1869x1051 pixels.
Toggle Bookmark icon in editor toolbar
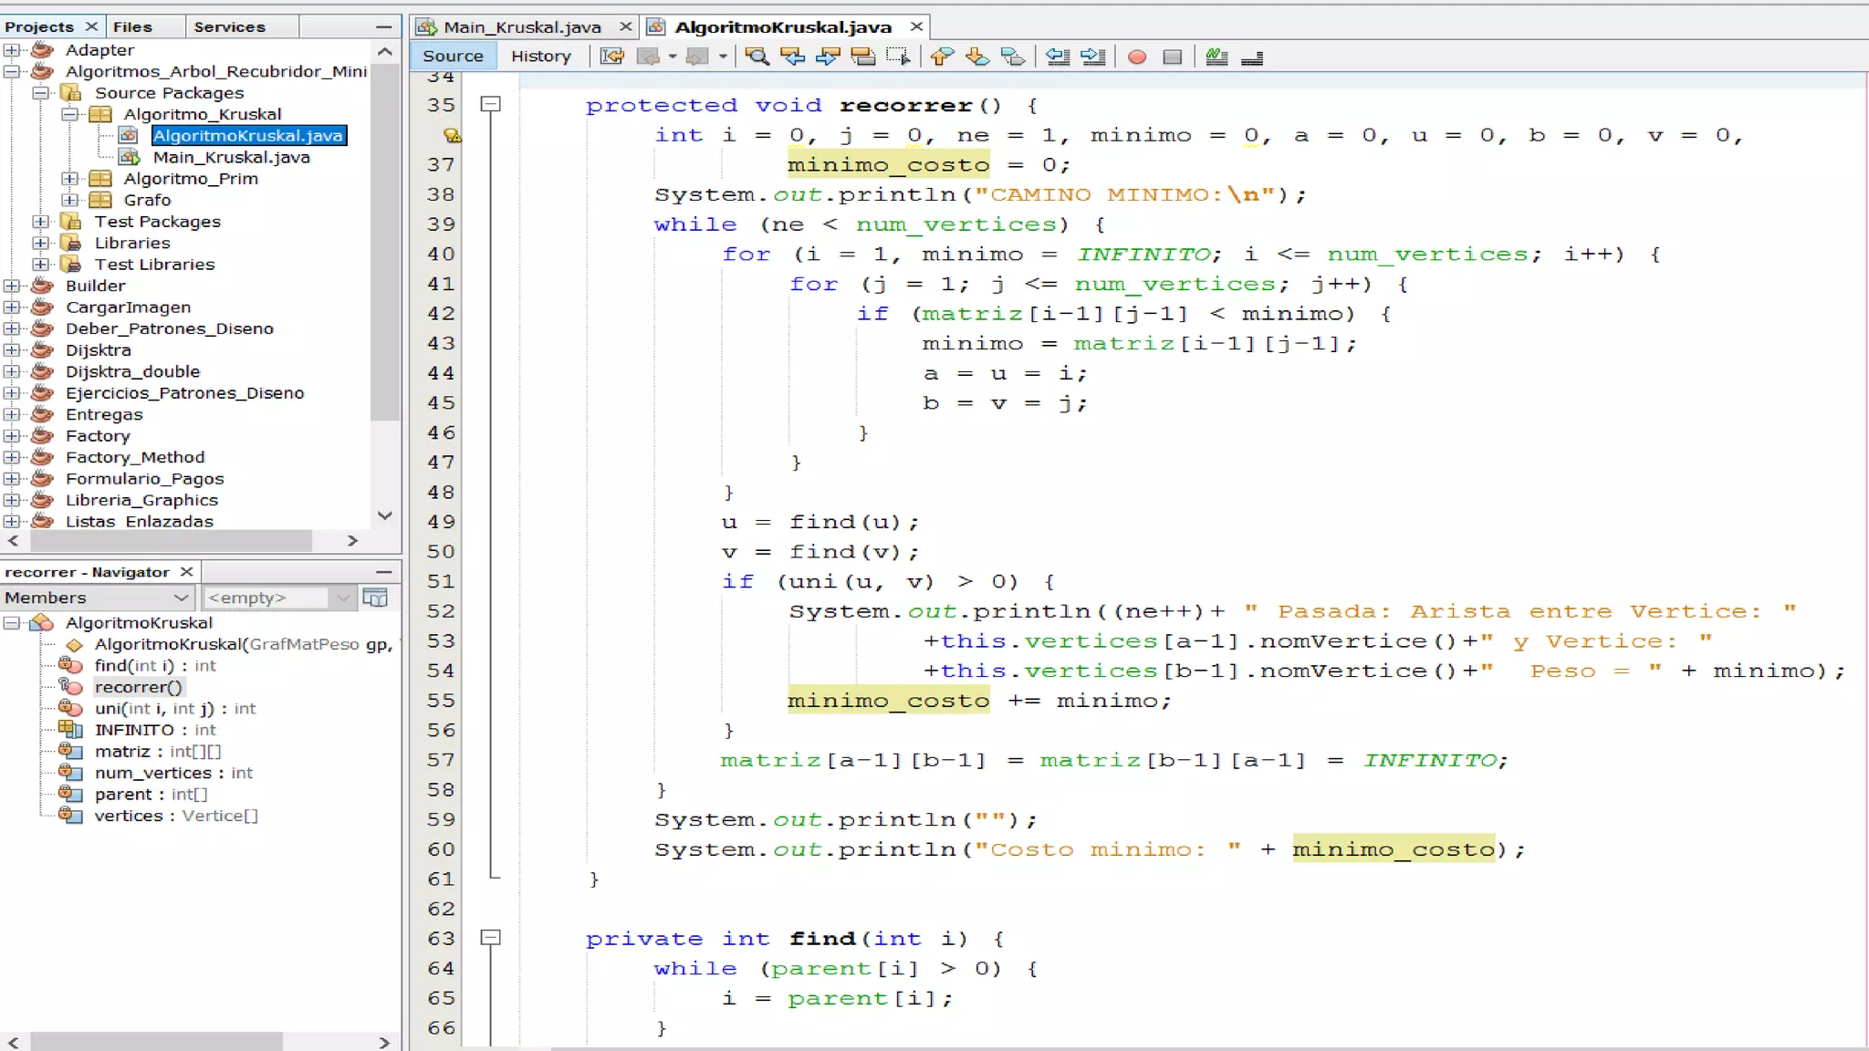1013,57
